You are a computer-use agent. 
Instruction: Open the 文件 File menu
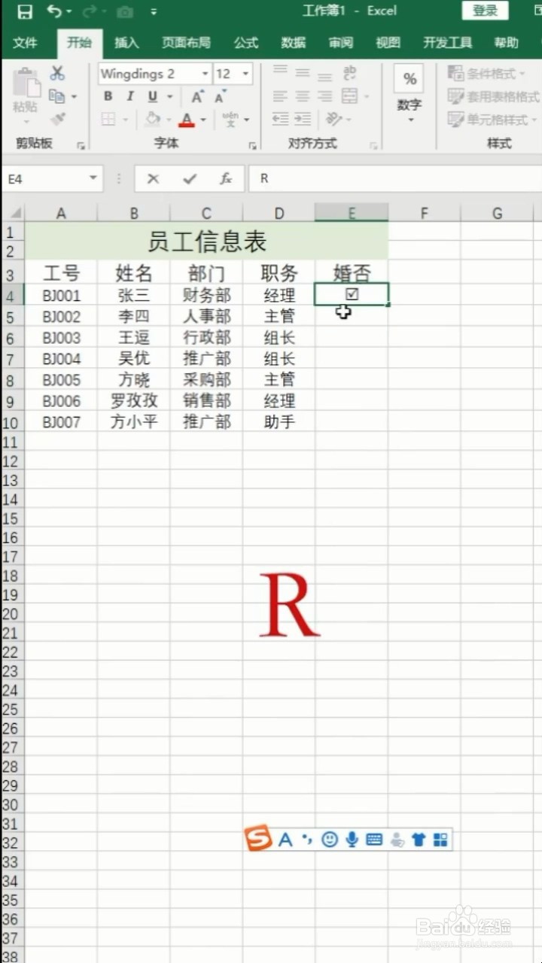tap(25, 43)
